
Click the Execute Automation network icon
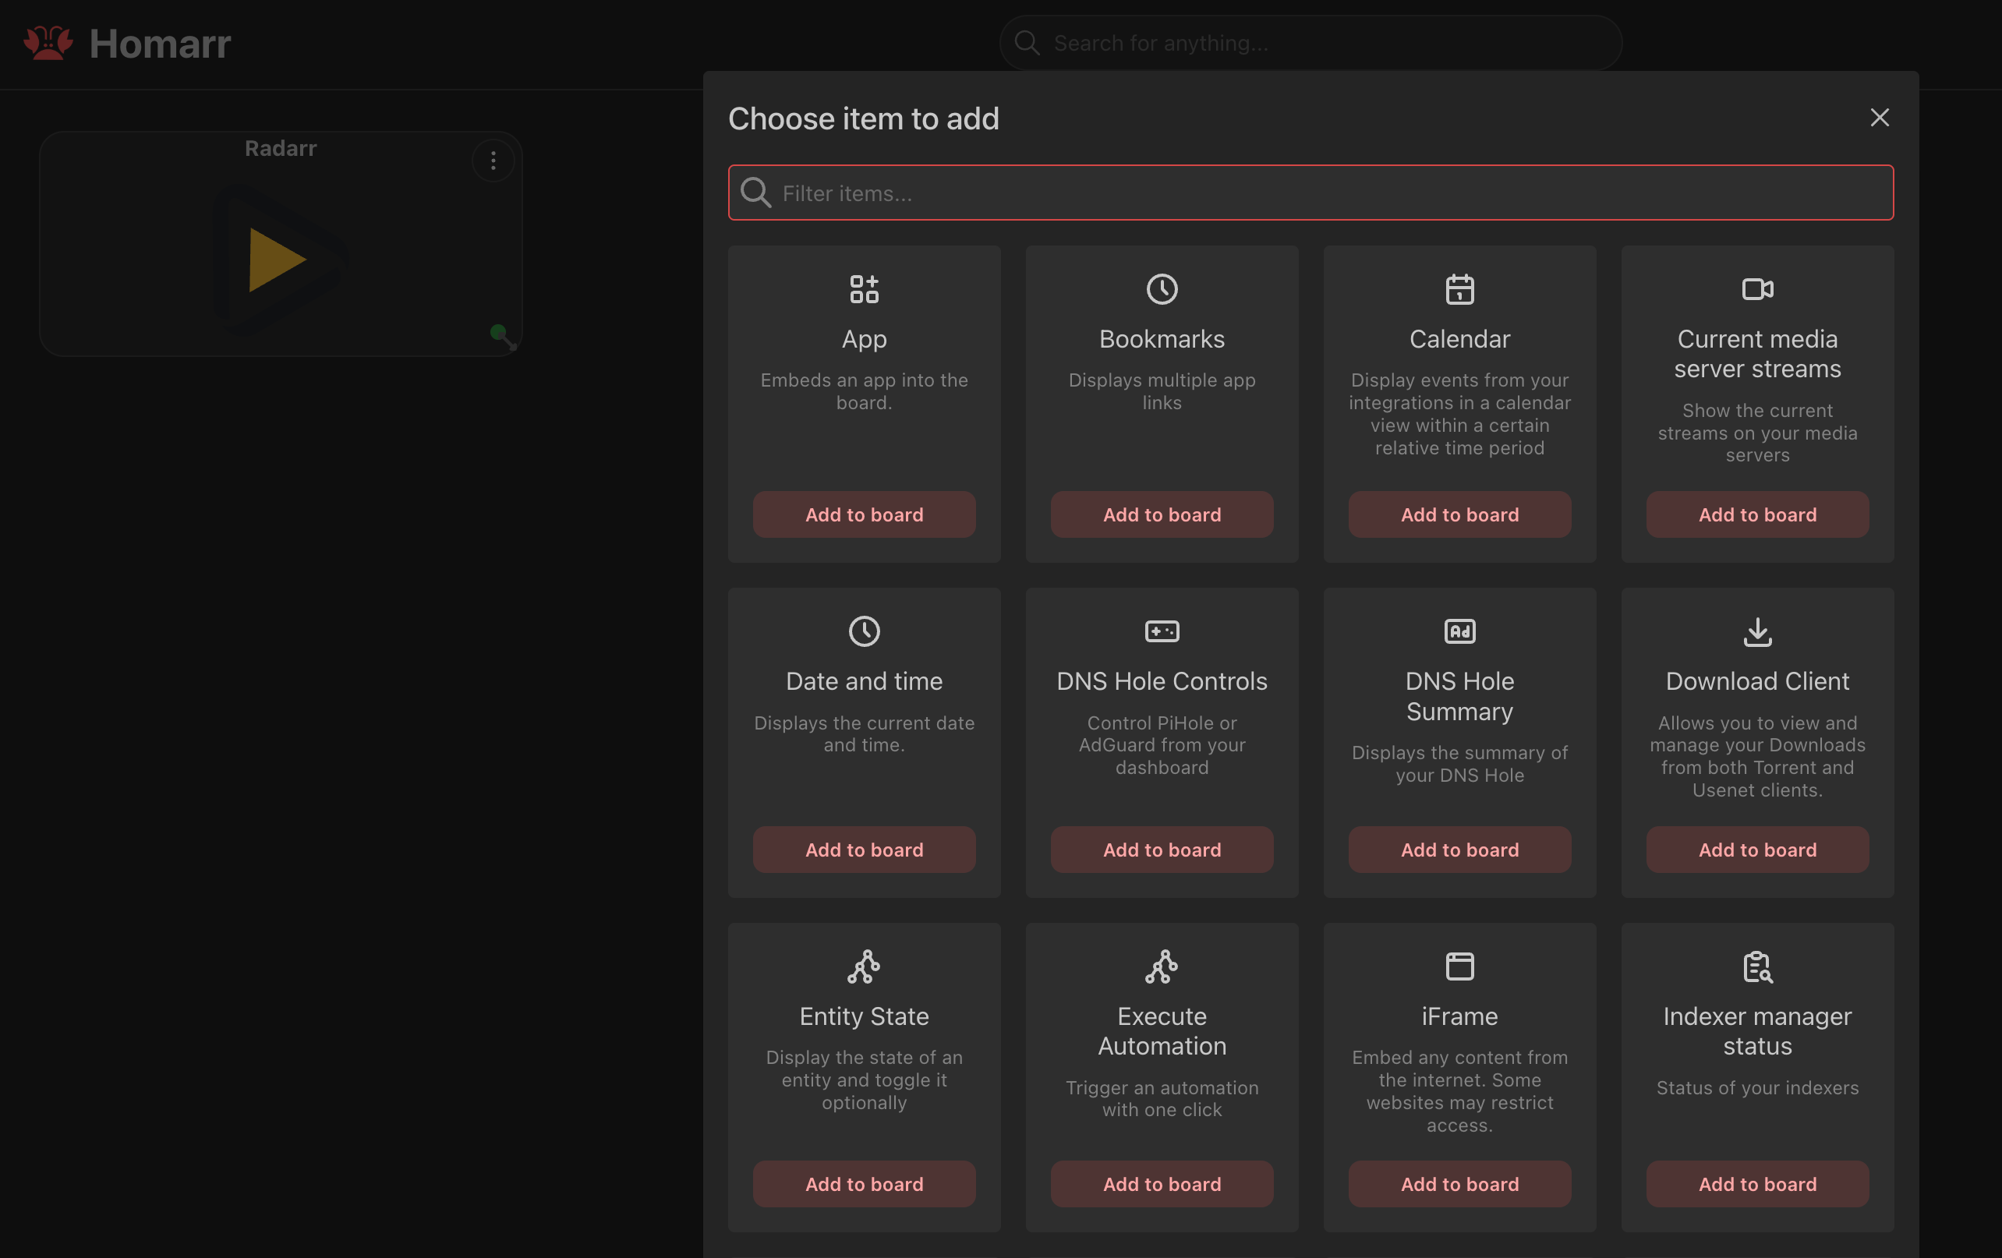click(x=1162, y=966)
